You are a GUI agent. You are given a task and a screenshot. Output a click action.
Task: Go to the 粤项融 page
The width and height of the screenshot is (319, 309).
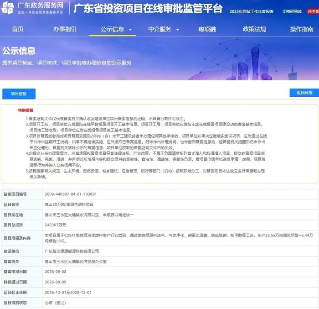pyautogui.click(x=207, y=29)
